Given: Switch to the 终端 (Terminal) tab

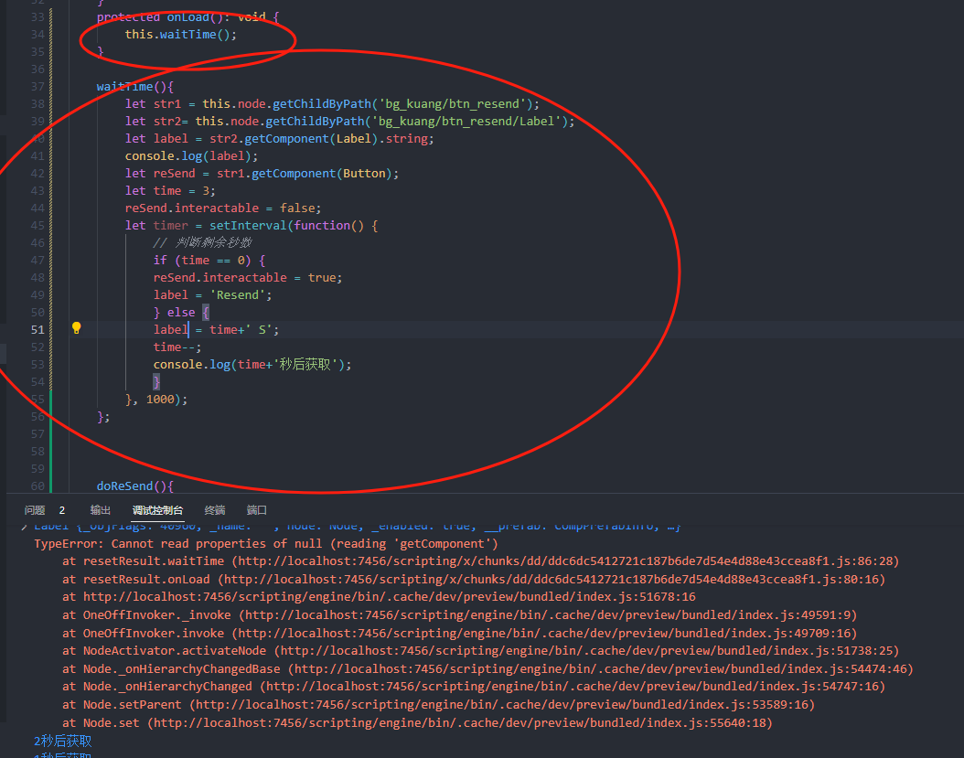Looking at the screenshot, I should (x=215, y=510).
